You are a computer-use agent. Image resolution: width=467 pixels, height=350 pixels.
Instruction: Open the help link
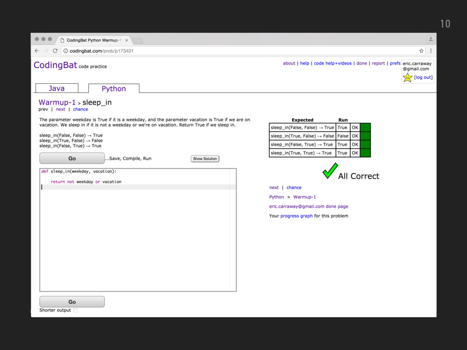click(304, 63)
